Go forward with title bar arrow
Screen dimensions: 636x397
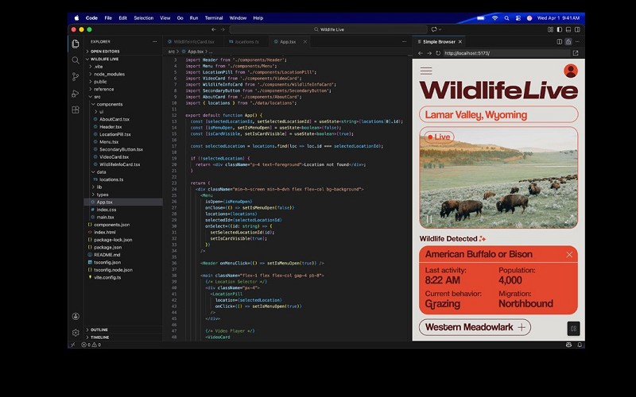pyautogui.click(x=223, y=29)
